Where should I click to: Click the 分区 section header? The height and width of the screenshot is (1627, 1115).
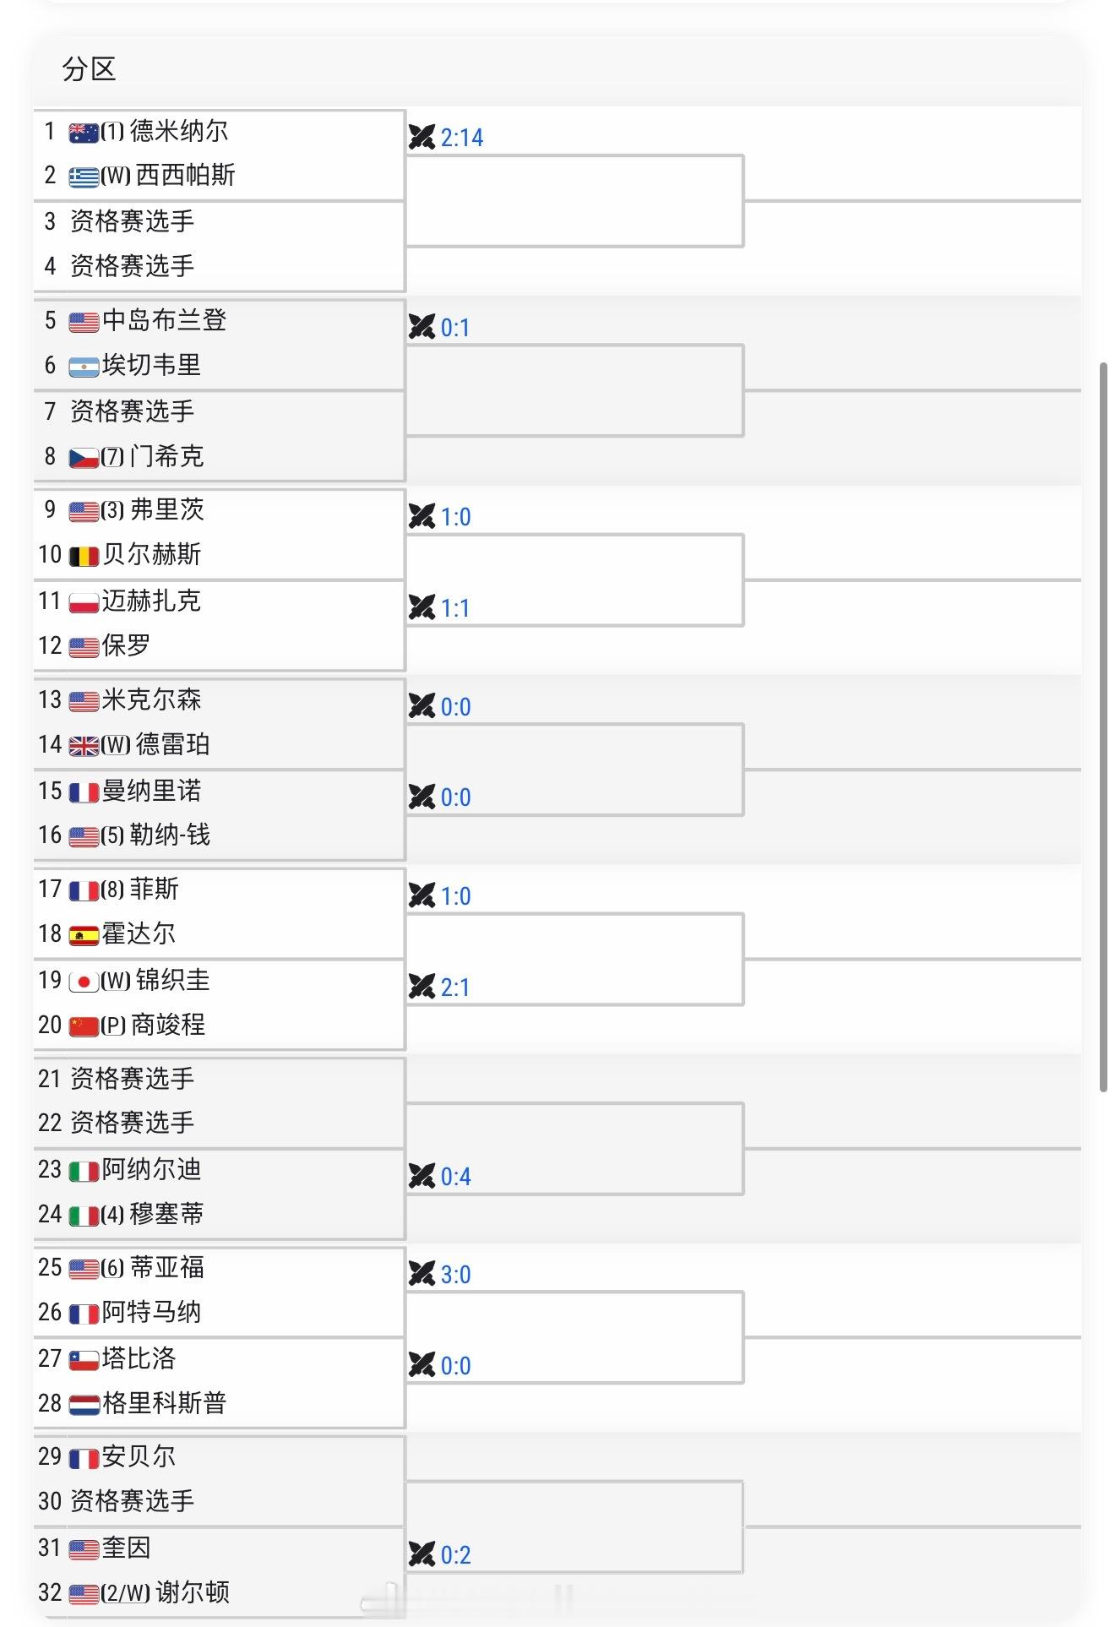click(x=89, y=69)
